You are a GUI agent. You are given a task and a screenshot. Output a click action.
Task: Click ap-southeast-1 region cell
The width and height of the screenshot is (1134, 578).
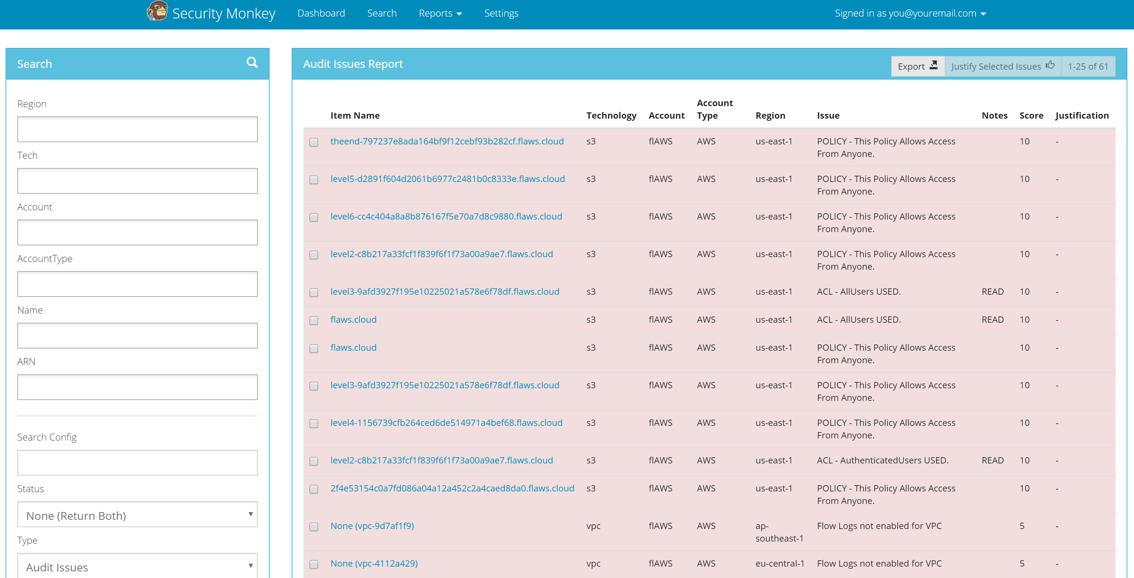(x=779, y=532)
